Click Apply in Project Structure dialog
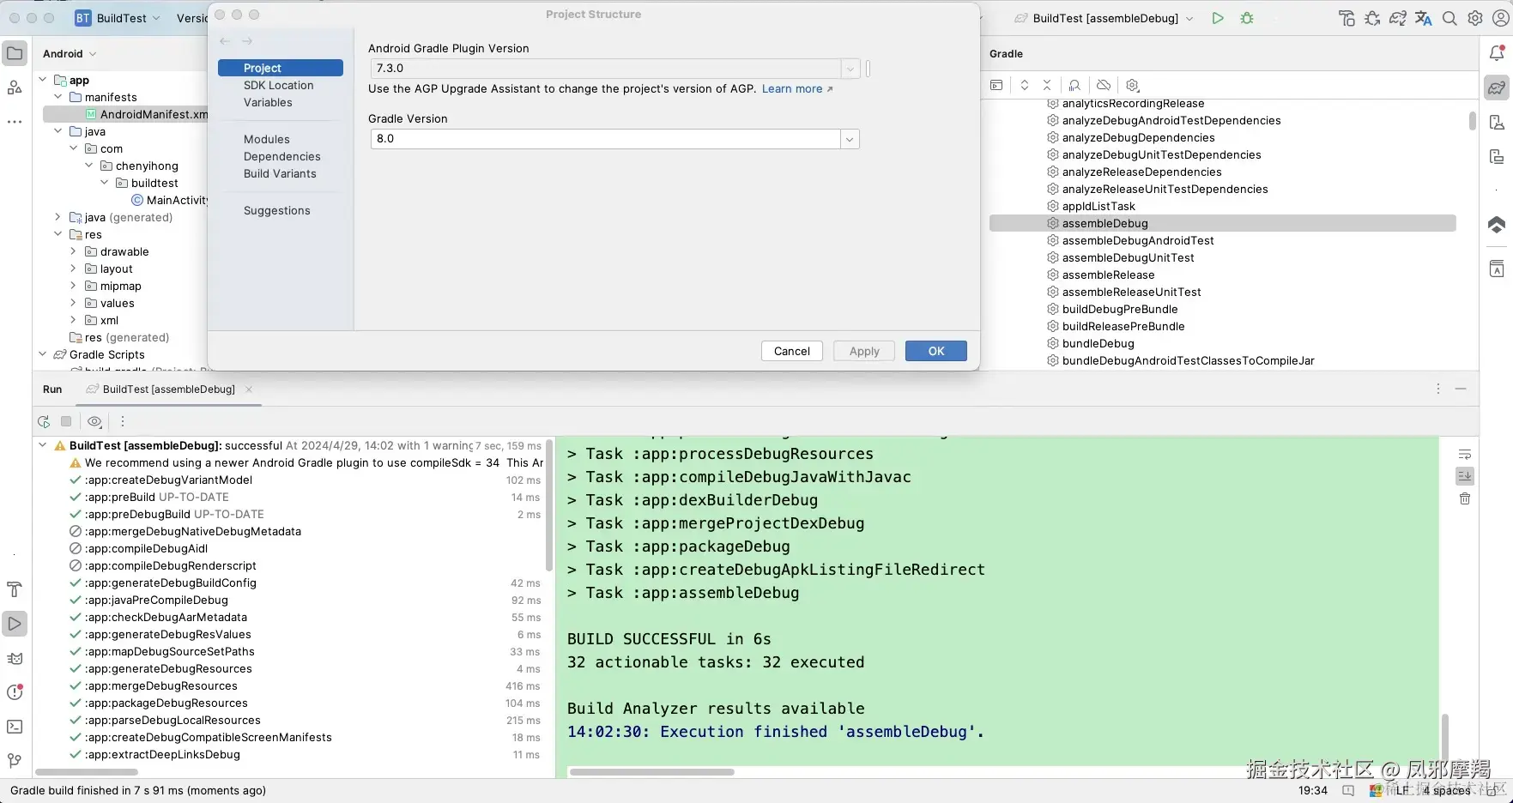The height and width of the screenshot is (803, 1513). coord(864,351)
